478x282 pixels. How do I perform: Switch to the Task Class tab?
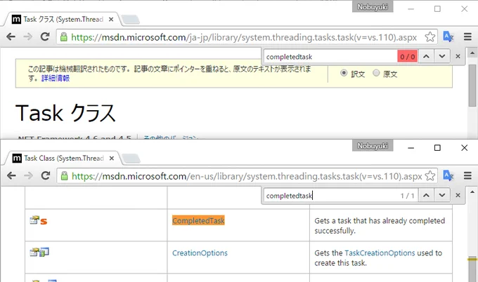(x=63, y=159)
